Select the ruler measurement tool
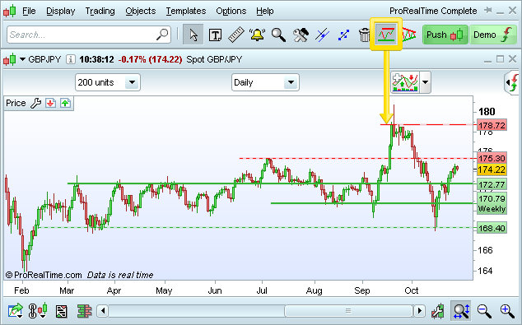Screen dimensions: 522x325 236,35
